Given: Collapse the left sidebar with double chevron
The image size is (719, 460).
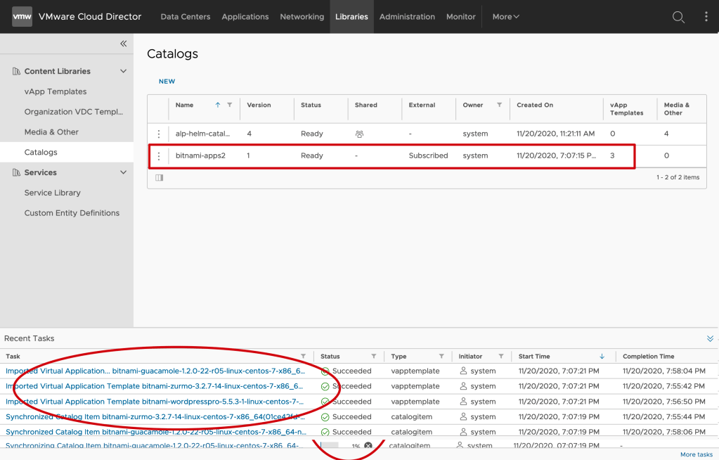Looking at the screenshot, I should [x=124, y=44].
